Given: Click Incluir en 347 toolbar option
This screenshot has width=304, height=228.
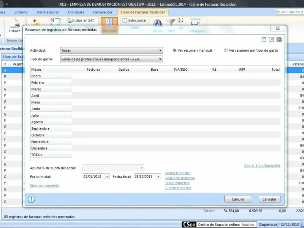Looking at the screenshot, I should (x=80, y=21).
